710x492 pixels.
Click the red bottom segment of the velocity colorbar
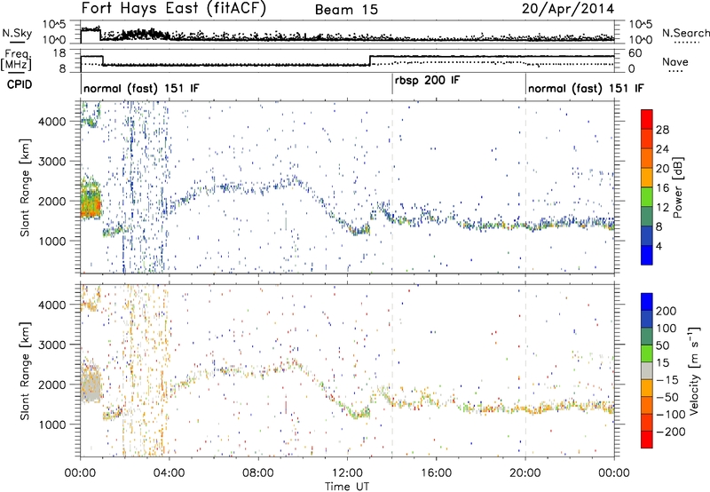point(647,440)
